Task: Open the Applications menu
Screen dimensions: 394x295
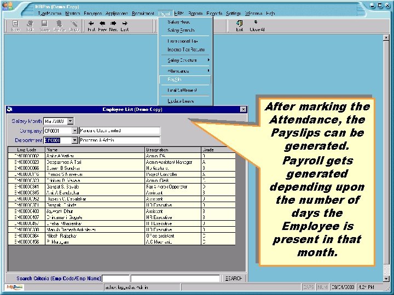Action: click(x=117, y=13)
